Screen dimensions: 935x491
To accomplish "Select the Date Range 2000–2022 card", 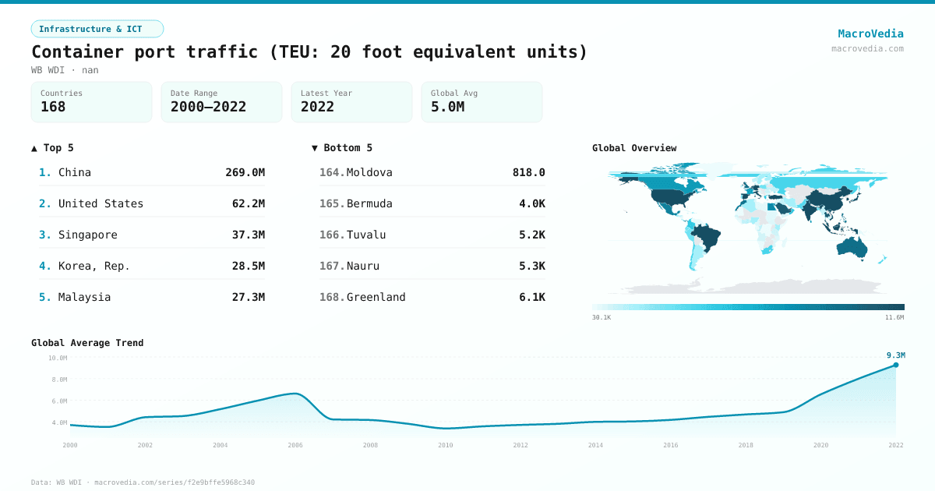I will [221, 102].
